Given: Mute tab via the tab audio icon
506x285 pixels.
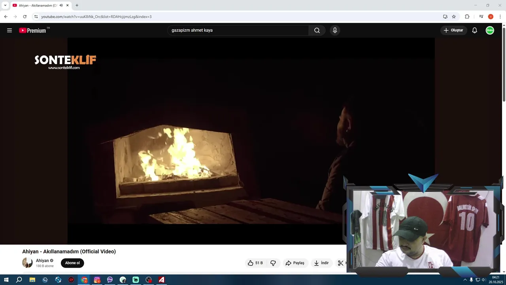Looking at the screenshot, I should coord(61,6).
